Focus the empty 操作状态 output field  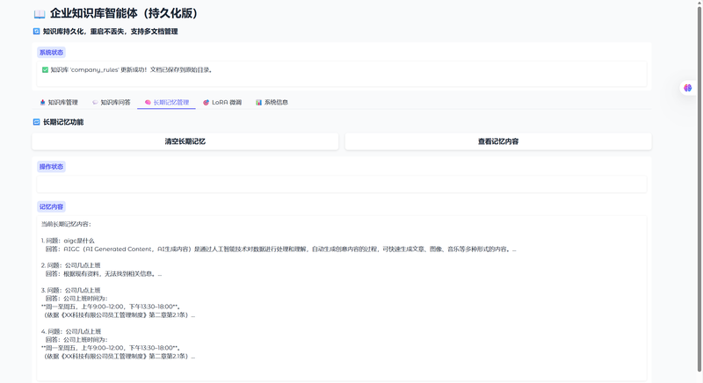coord(341,184)
